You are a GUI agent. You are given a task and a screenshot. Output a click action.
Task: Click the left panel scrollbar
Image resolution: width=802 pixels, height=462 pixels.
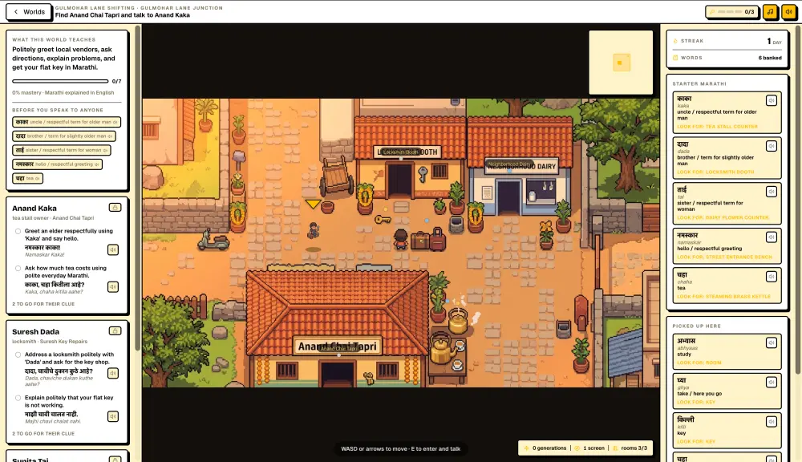[x=138, y=188]
